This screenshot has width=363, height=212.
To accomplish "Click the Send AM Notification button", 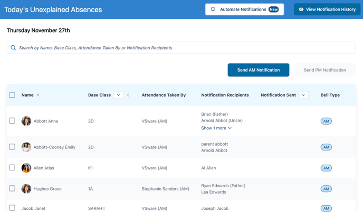I will (x=258, y=70).
